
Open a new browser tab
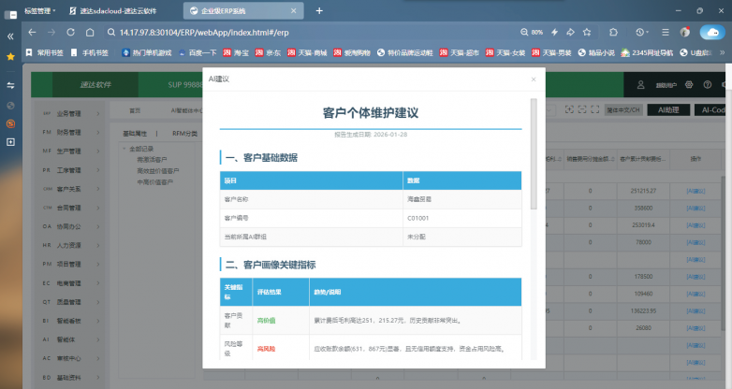[319, 10]
